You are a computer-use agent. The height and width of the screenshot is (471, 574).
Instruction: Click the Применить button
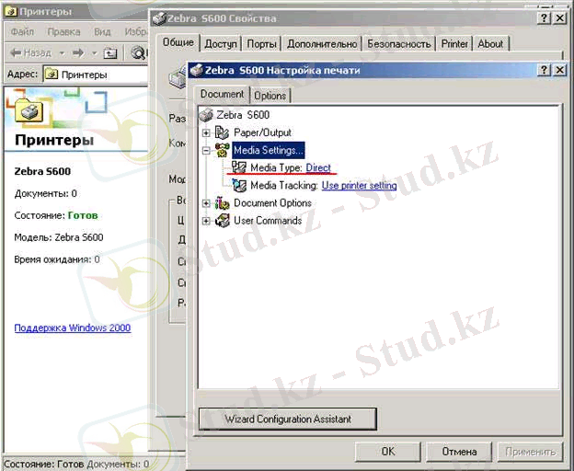pos(530,452)
